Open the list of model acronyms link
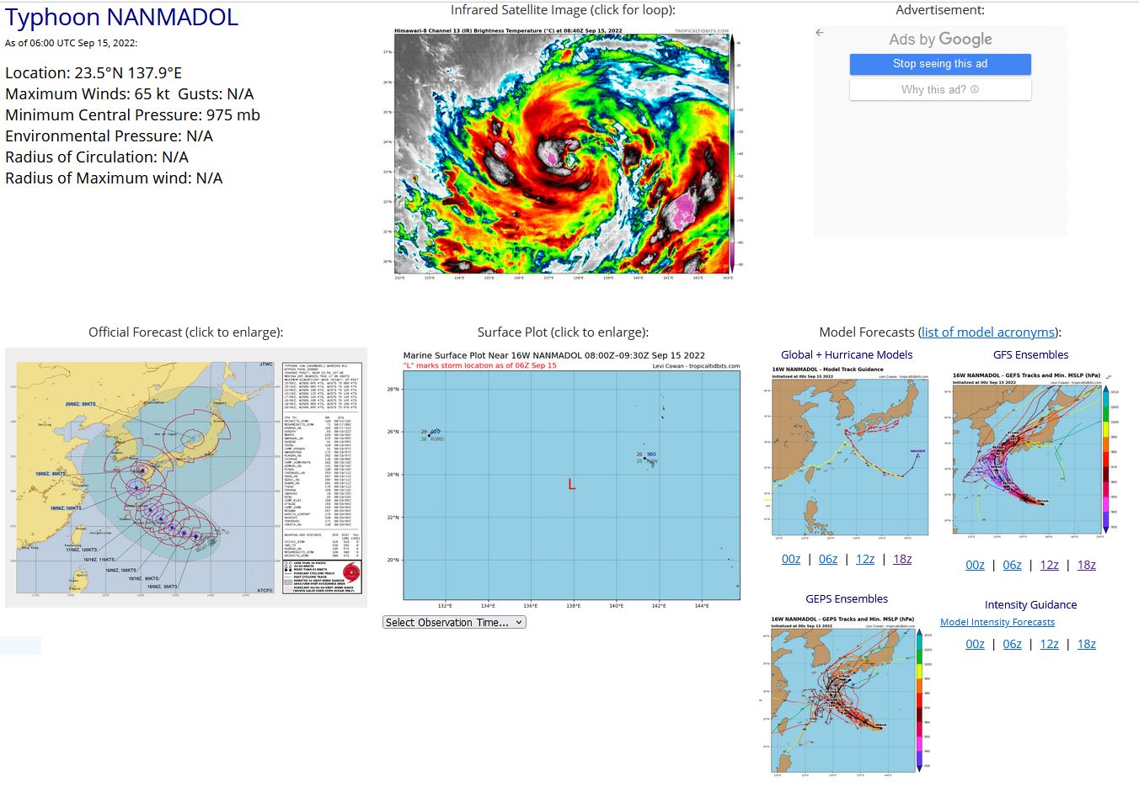Viewport: 1139px width, 792px height. [x=988, y=332]
